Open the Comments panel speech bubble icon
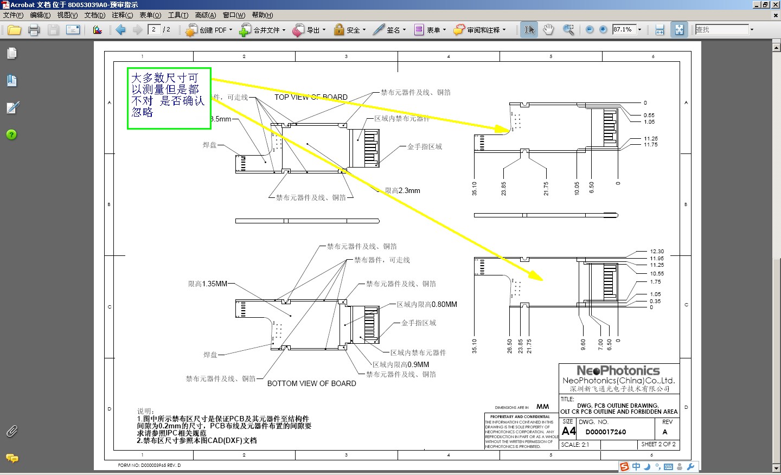 pos(12,459)
